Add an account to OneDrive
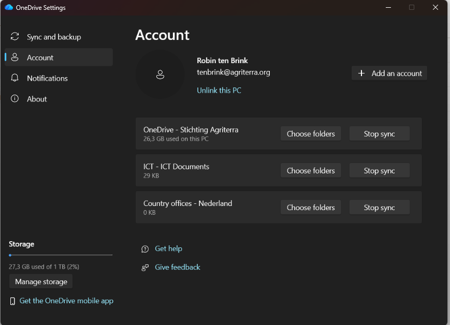 389,73
